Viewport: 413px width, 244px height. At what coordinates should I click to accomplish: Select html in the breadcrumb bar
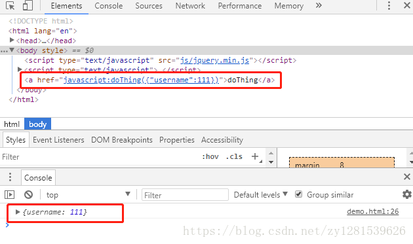pyautogui.click(x=12, y=124)
